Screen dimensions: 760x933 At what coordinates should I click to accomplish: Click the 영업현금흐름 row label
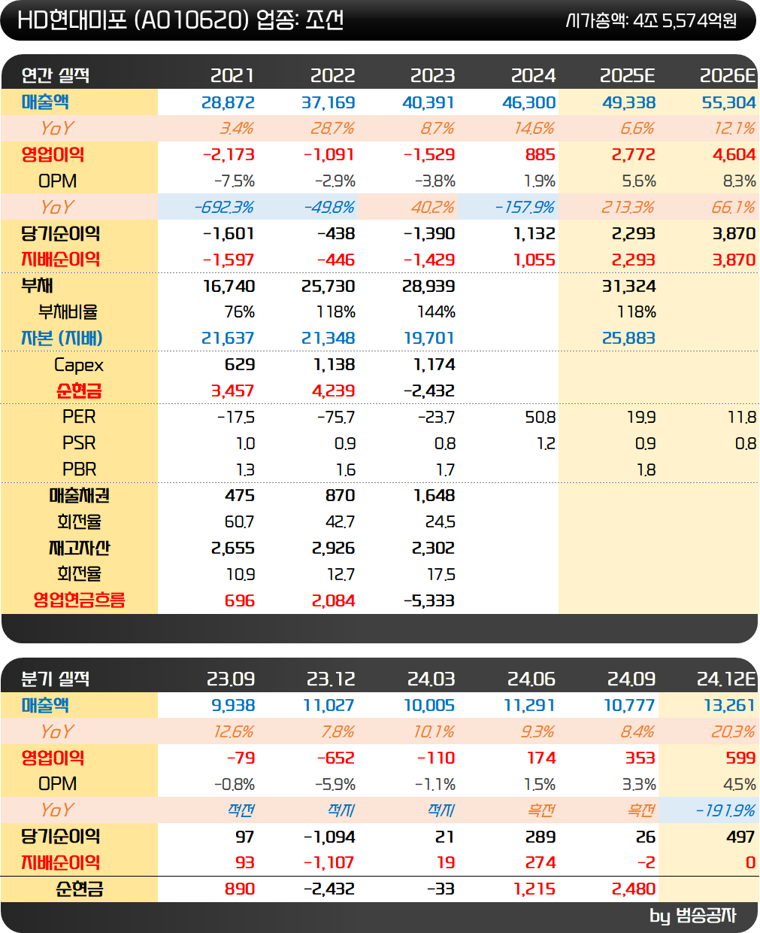point(79,600)
